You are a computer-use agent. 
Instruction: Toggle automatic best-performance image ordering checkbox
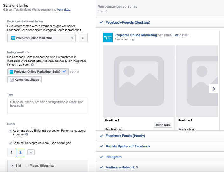[x=10, y=131]
